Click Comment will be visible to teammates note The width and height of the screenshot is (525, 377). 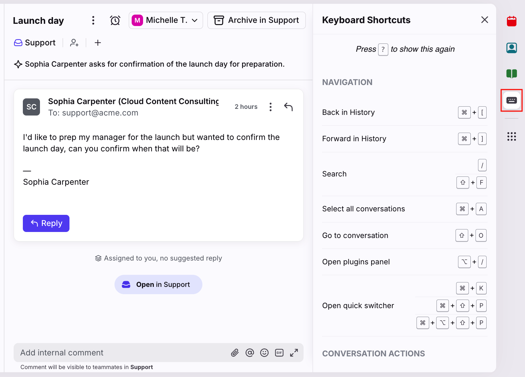(x=87, y=367)
